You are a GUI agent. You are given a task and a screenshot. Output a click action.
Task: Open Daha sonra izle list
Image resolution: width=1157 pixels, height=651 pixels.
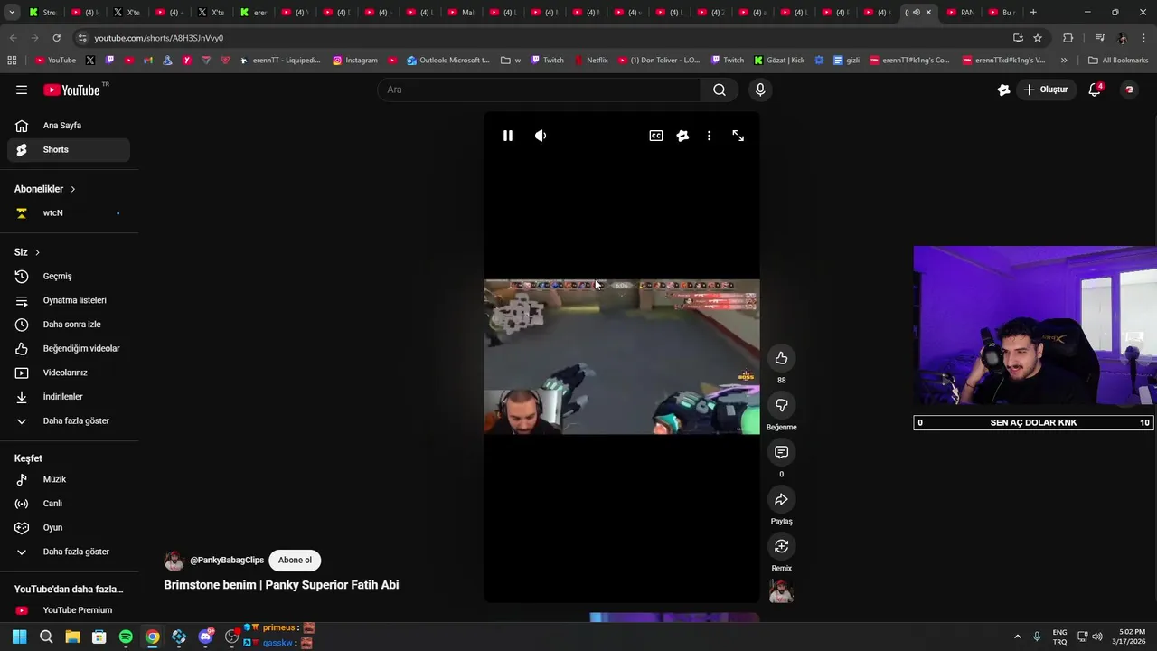[x=69, y=325]
